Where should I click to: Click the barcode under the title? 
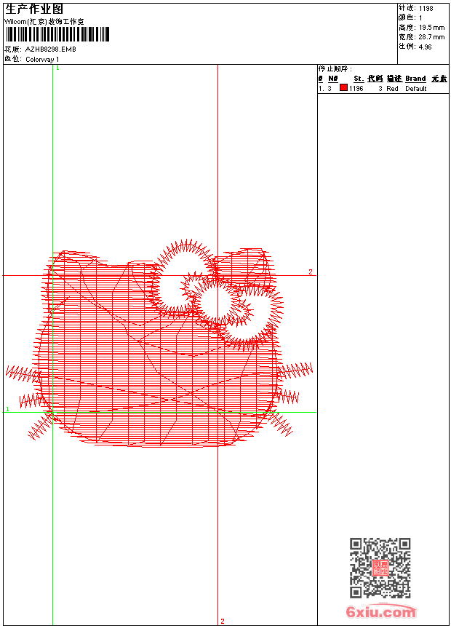pyautogui.click(x=57, y=34)
